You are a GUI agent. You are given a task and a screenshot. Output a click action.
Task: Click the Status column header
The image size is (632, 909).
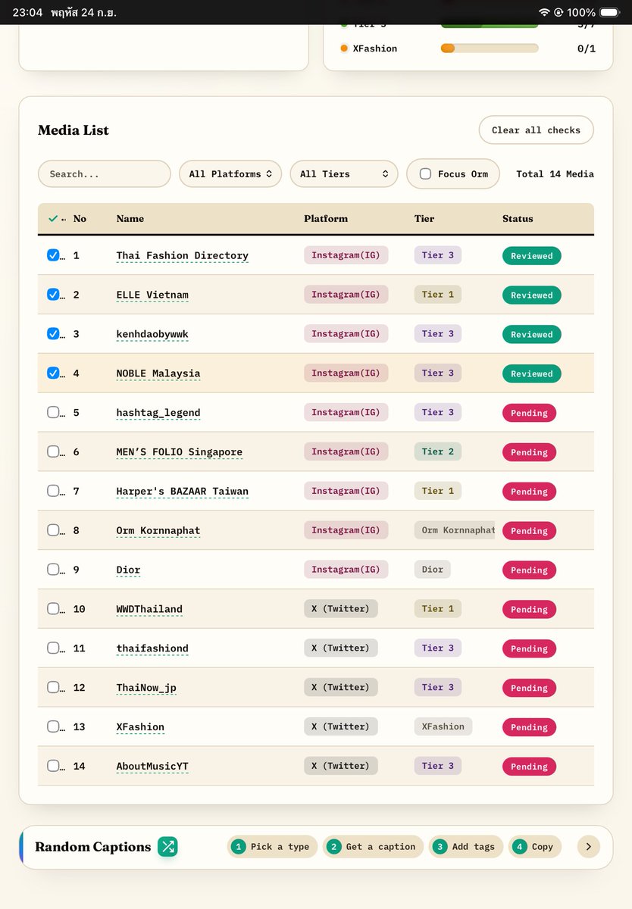point(518,219)
